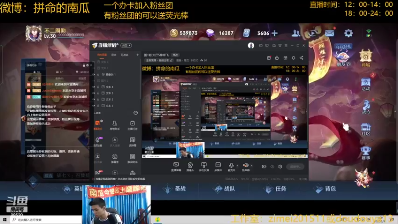Toggle the 扬声器 speaker
This screenshot has height=224, width=398.
(x=245, y=167)
